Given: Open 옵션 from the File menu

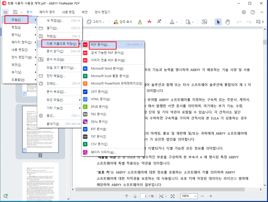Looking at the screenshot, I should point(60,116).
